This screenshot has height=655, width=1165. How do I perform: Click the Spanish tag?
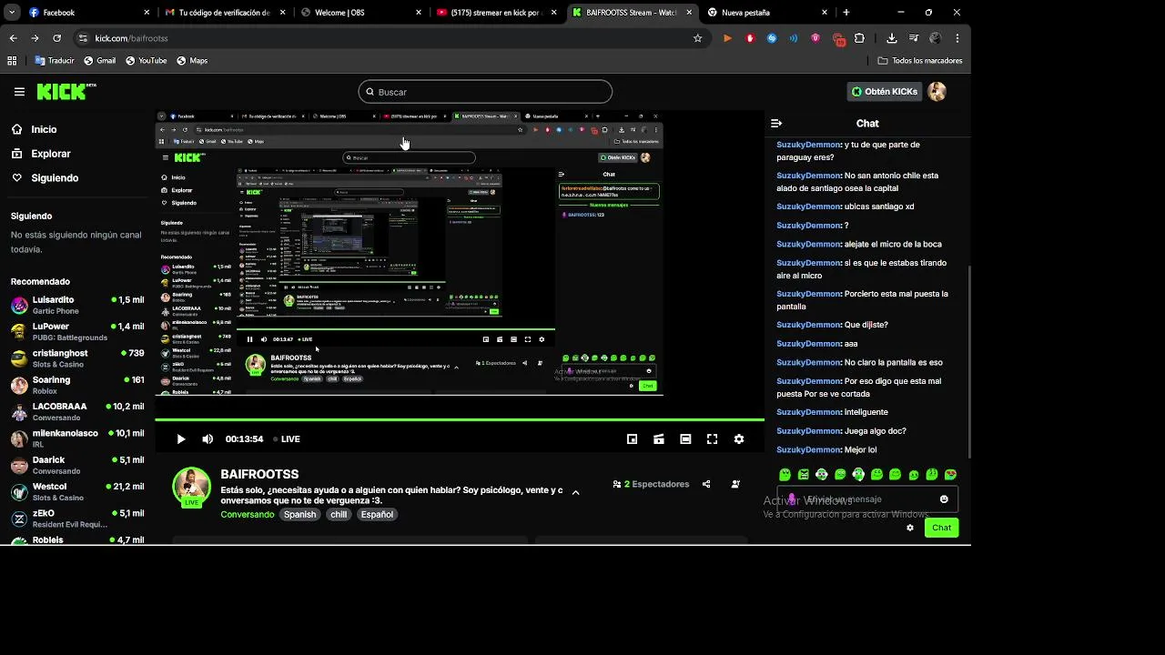299,515
